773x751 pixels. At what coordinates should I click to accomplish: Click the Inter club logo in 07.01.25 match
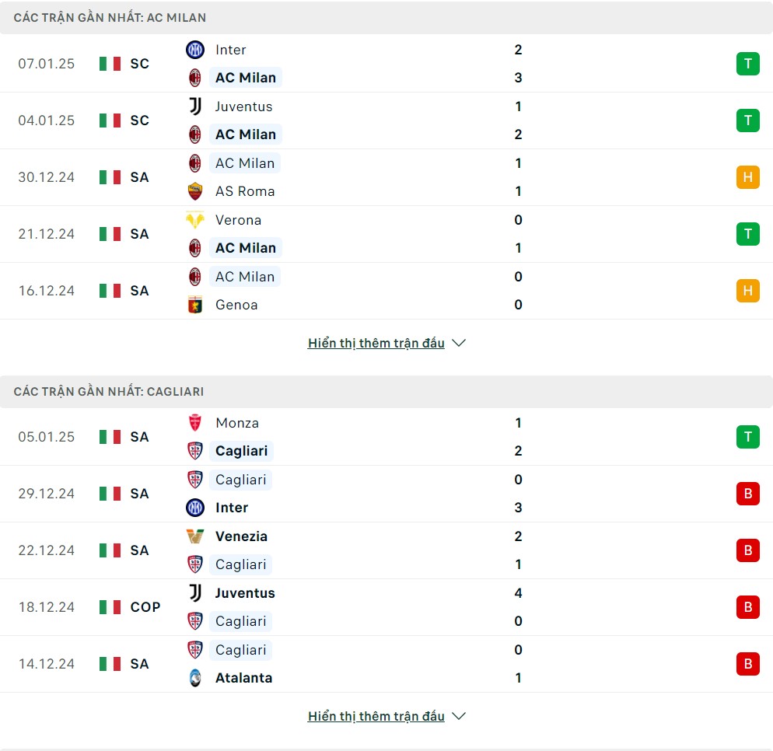195,50
